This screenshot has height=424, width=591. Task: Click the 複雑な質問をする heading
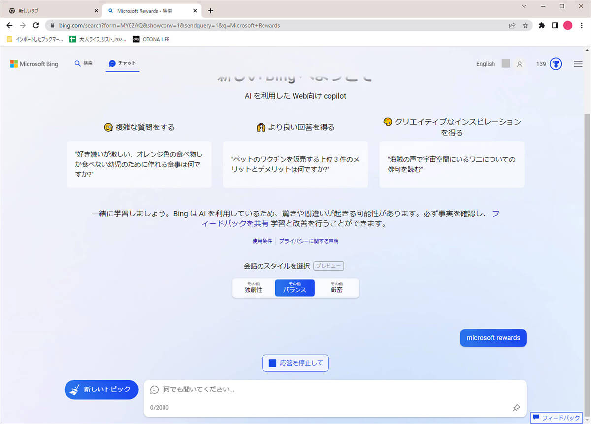tap(139, 127)
